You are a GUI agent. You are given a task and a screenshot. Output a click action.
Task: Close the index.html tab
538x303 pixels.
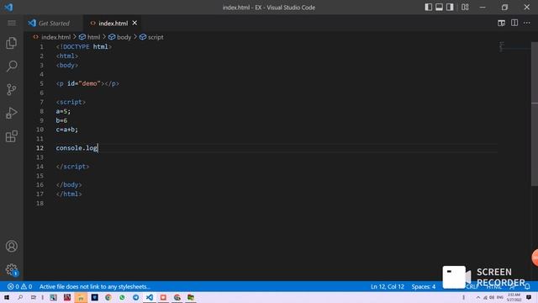tap(134, 23)
